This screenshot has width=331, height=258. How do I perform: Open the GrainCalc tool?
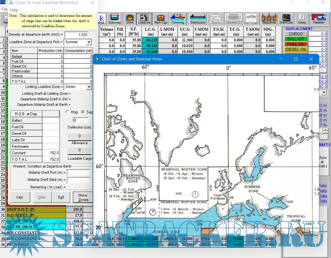click(286, 19)
